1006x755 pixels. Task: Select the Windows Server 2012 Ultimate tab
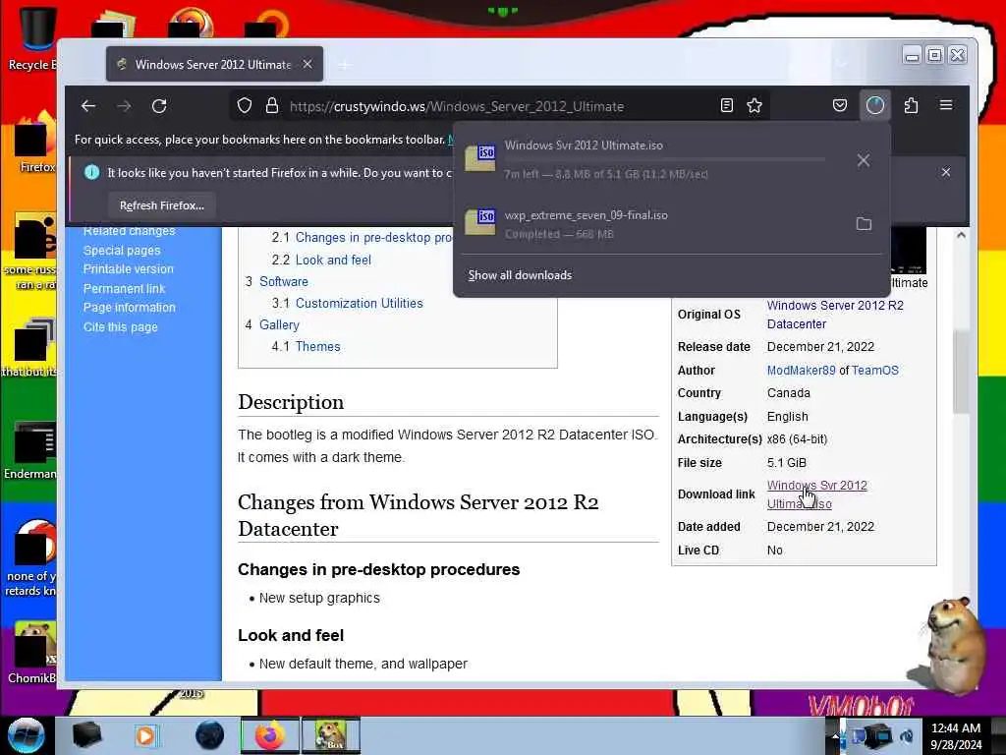[214, 64]
